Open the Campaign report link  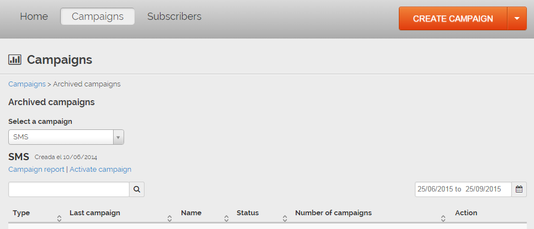pyautogui.click(x=36, y=170)
